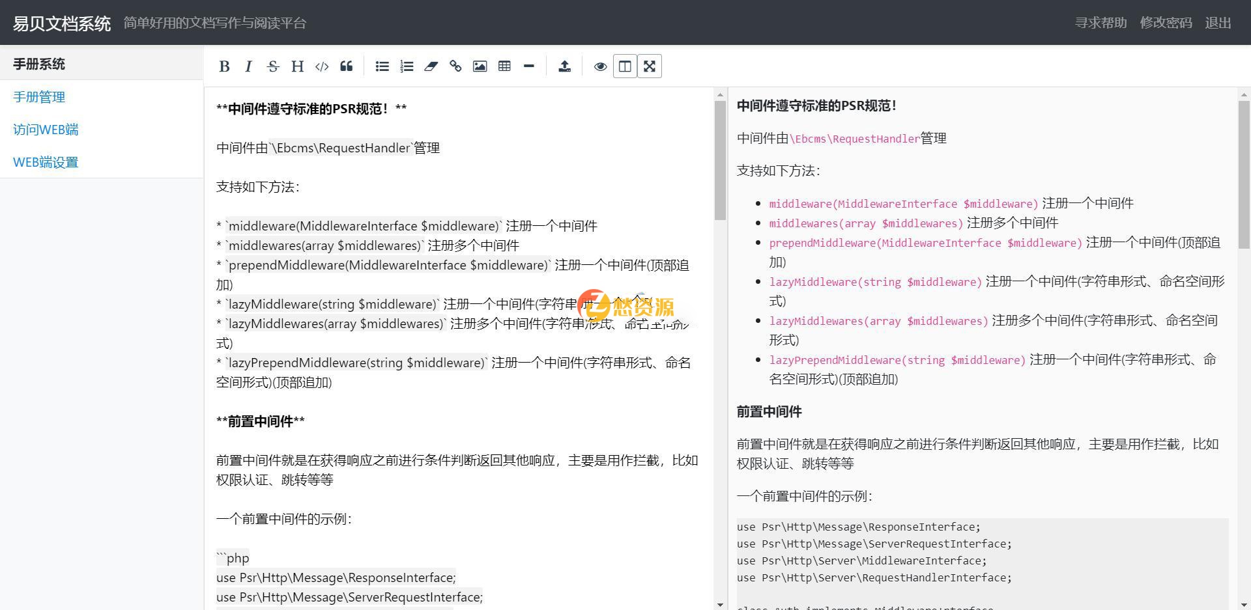Image resolution: width=1251 pixels, height=610 pixels.
Task: Create an unordered list
Action: point(382,66)
